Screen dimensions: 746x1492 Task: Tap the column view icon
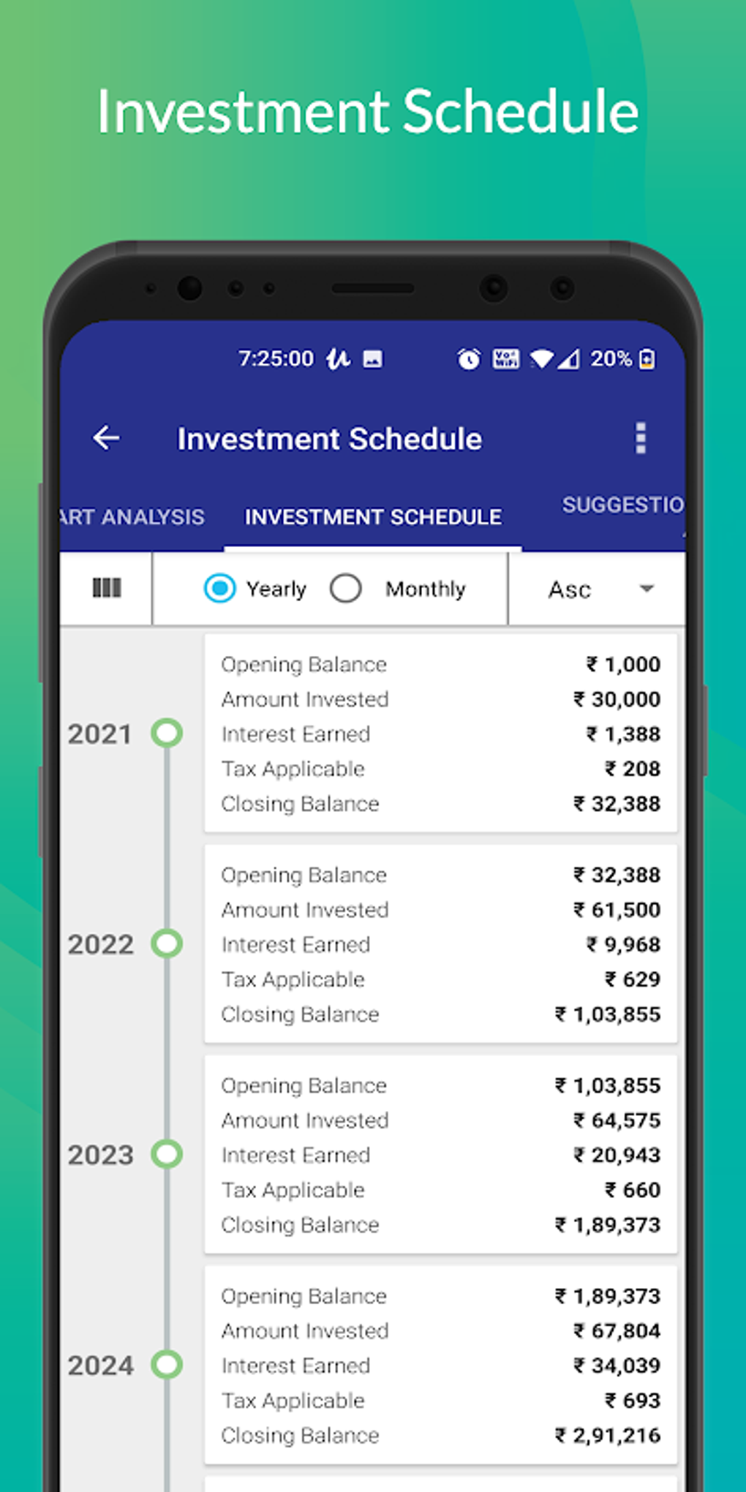point(107,588)
